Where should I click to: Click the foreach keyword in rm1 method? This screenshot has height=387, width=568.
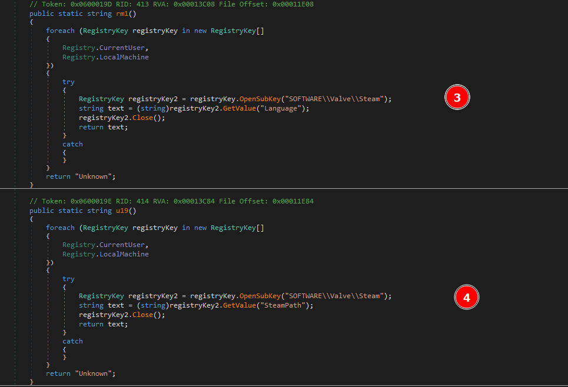click(x=60, y=31)
